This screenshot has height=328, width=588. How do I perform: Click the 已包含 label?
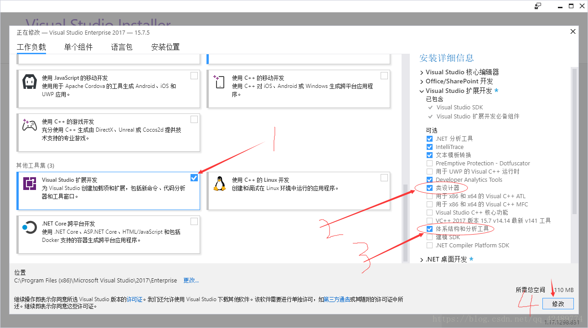tap(435, 99)
